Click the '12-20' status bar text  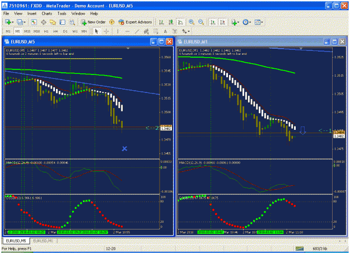click(111, 249)
